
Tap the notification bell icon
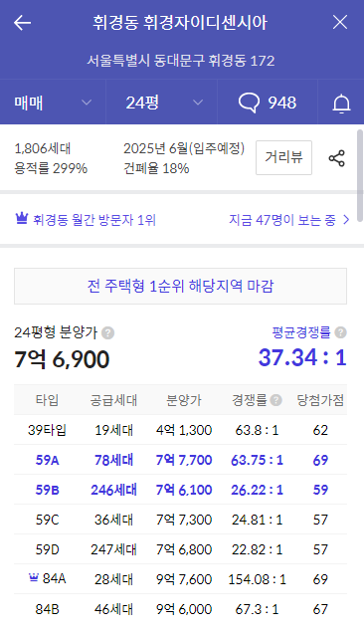coord(341,104)
